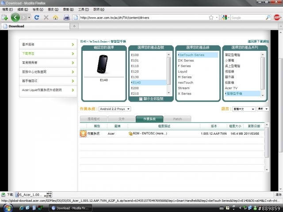Screen dimensions: 283x212
Task: Click the star icon beside ROM description
Action: (130, 133)
